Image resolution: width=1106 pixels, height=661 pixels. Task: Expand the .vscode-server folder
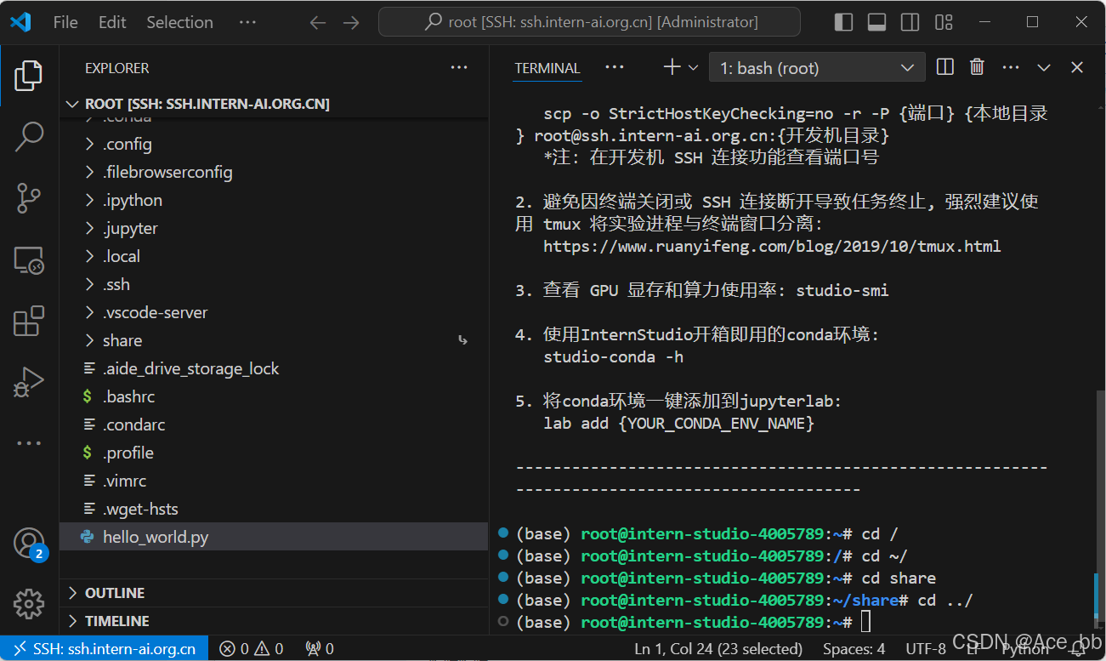click(274, 312)
